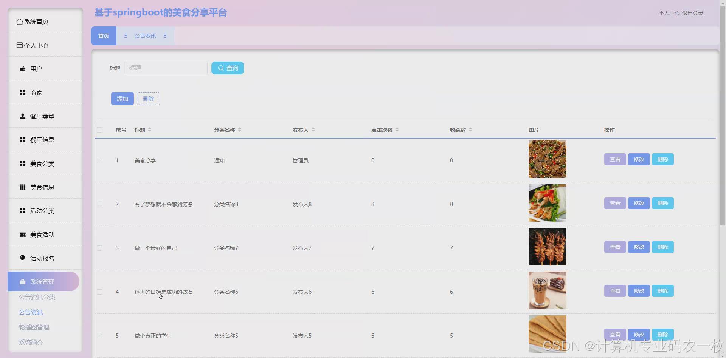
Task: Click the sort arrows on 点击次数 column
Action: 397,129
